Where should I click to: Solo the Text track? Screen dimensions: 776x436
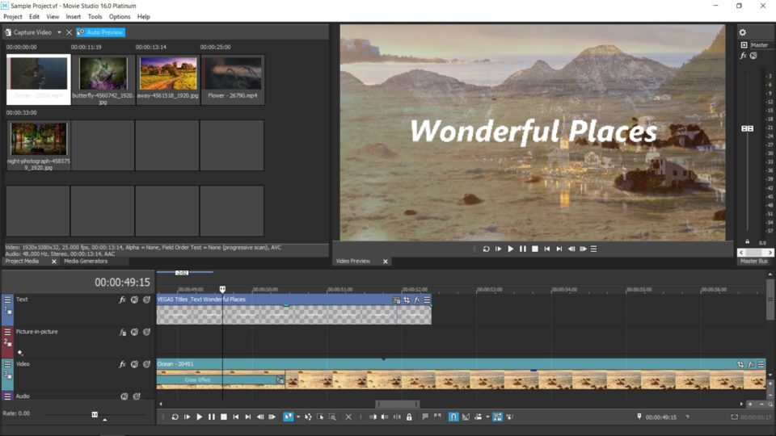(146, 300)
